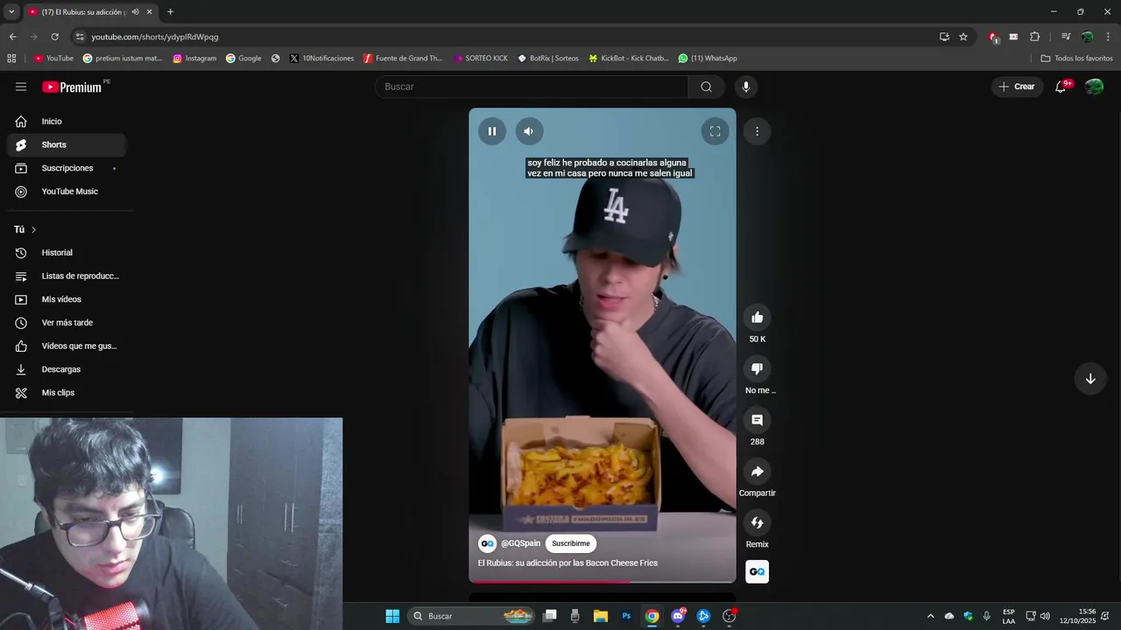Click the browser back arrow

point(12,37)
